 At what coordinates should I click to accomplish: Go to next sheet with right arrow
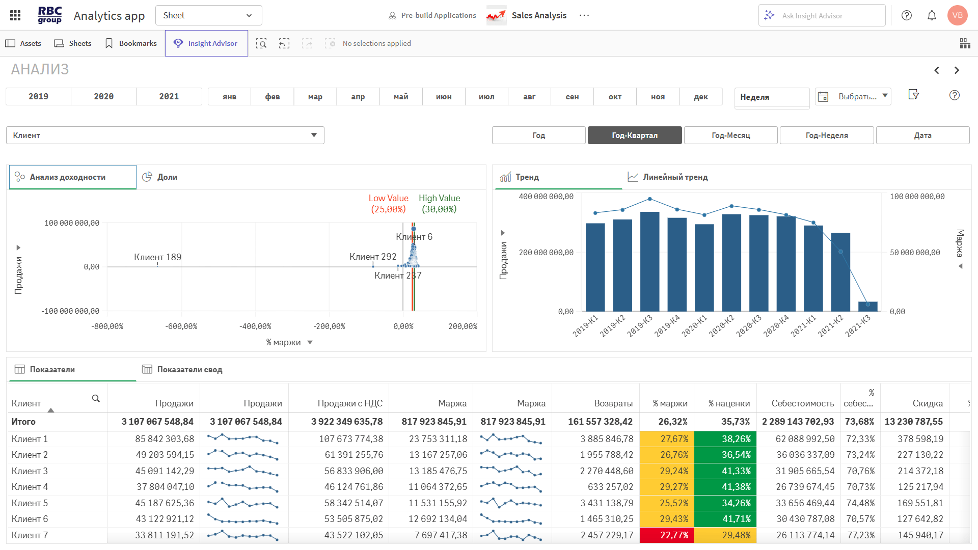[957, 70]
